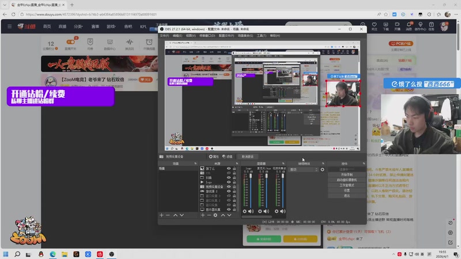461x259 pixels.
Task: Toggle visibility of logo source
Action: coord(229,182)
